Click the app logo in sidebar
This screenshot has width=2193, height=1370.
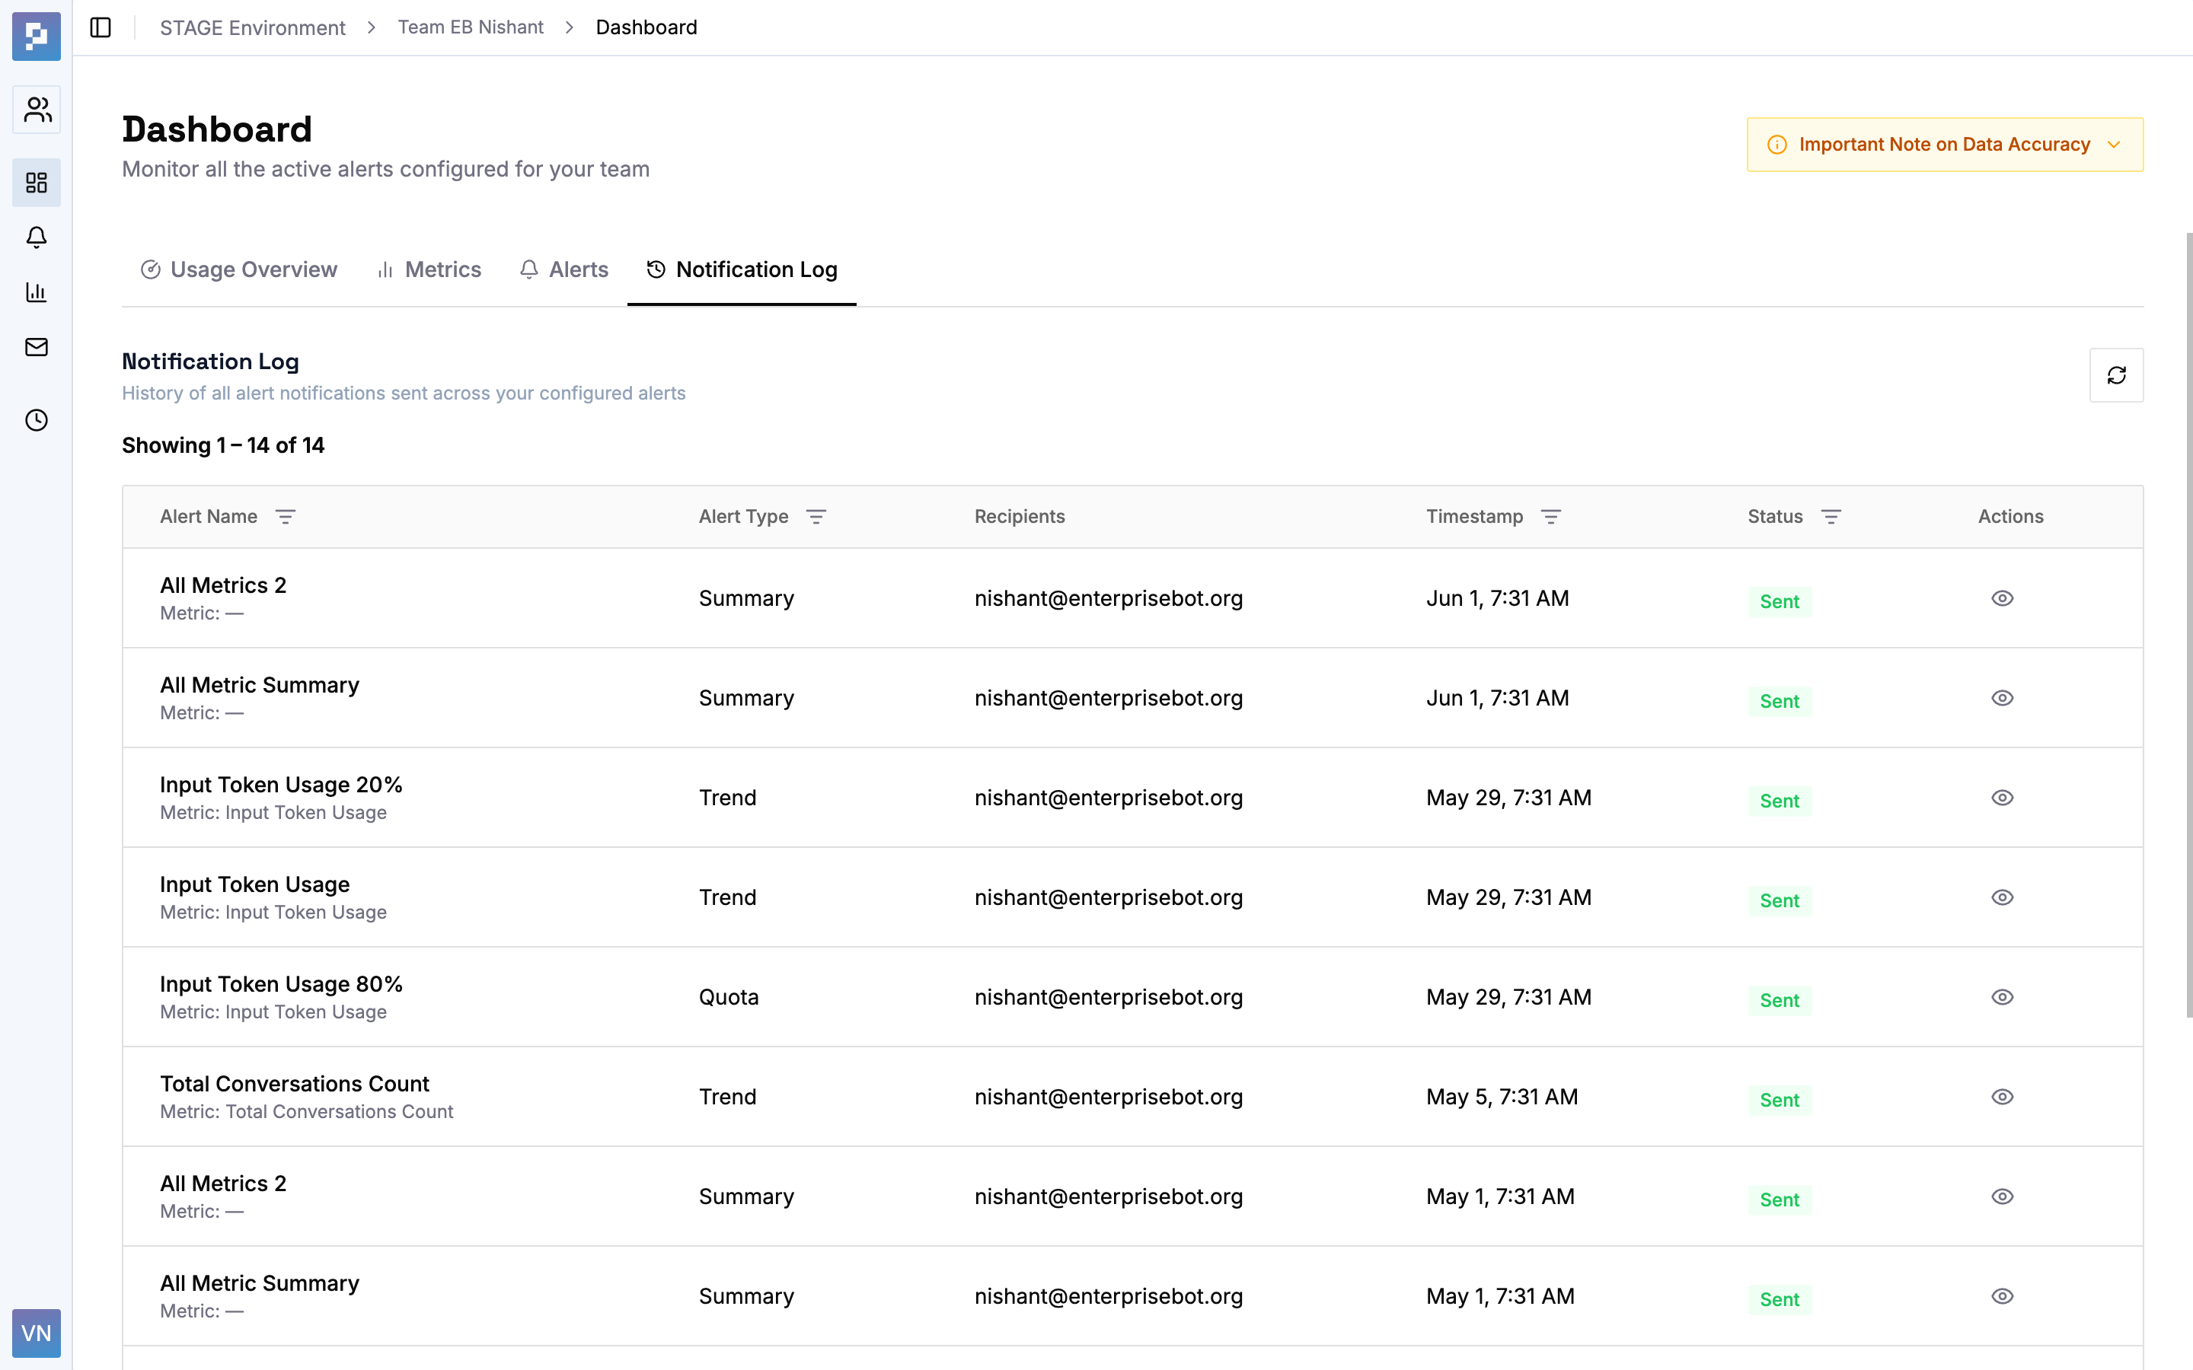tap(37, 37)
